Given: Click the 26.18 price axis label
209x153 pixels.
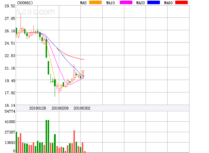Looking at the screenshot, I should tap(10, 31).
